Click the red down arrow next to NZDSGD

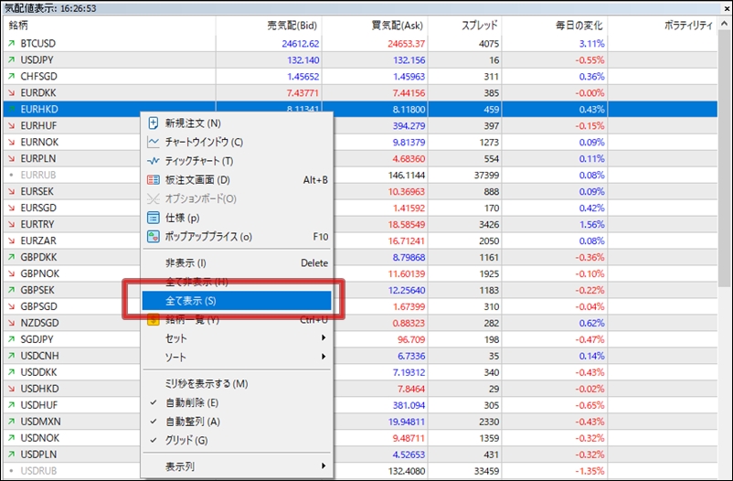[11, 323]
